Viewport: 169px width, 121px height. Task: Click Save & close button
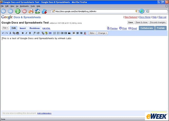[x=142, y=22]
